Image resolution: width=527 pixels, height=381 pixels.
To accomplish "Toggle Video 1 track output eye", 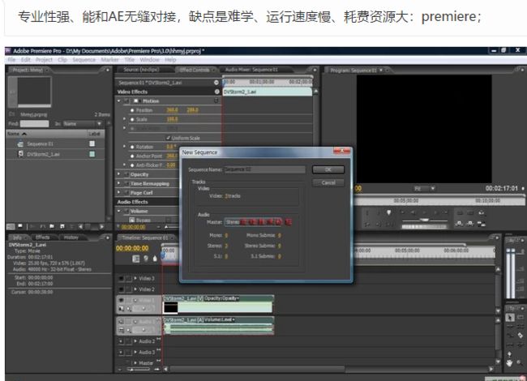I will pyautogui.click(x=122, y=300).
